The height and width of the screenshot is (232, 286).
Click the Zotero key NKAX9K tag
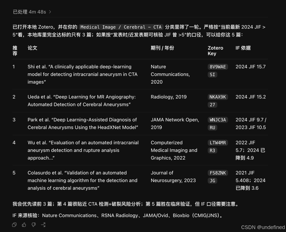click(x=218, y=97)
